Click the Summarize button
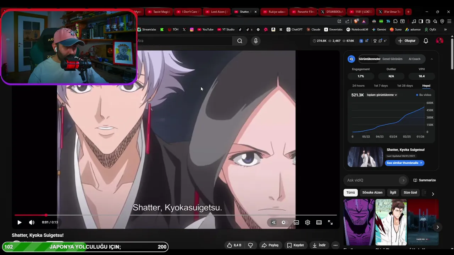The width and height of the screenshot is (454, 255). point(425,180)
